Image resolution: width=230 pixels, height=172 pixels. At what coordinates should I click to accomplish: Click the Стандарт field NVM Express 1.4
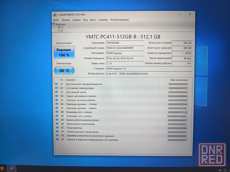pos(149,69)
